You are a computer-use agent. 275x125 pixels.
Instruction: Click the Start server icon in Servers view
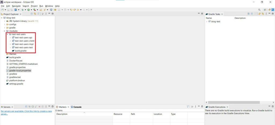click(x=33, y=106)
